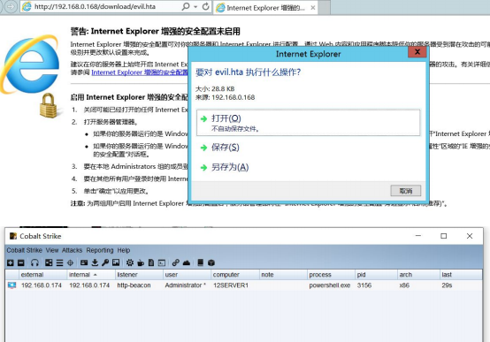Open help pages via the book icon
Image resolution: width=490 pixels, height=342 pixels.
point(200,262)
